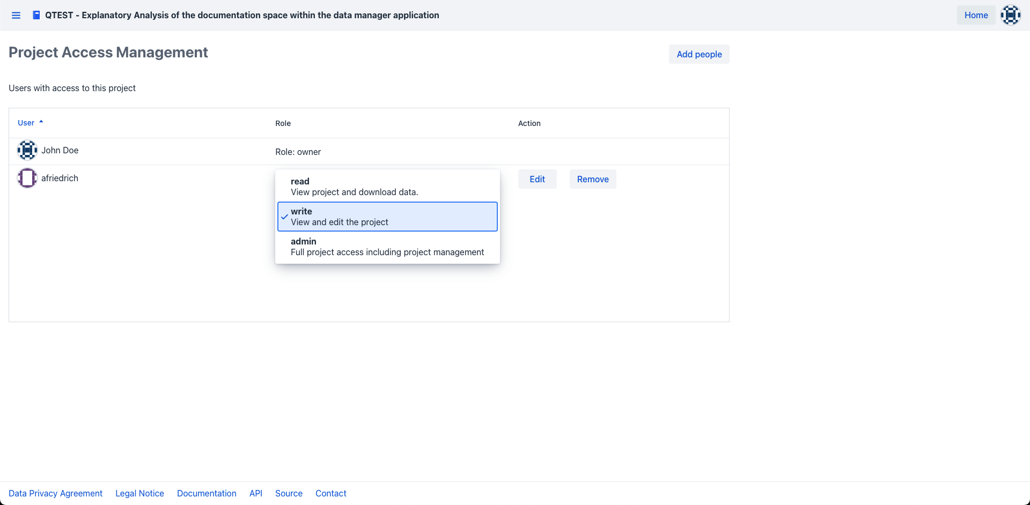
Task: Open the Data Privacy Agreement link
Action: tap(55, 493)
